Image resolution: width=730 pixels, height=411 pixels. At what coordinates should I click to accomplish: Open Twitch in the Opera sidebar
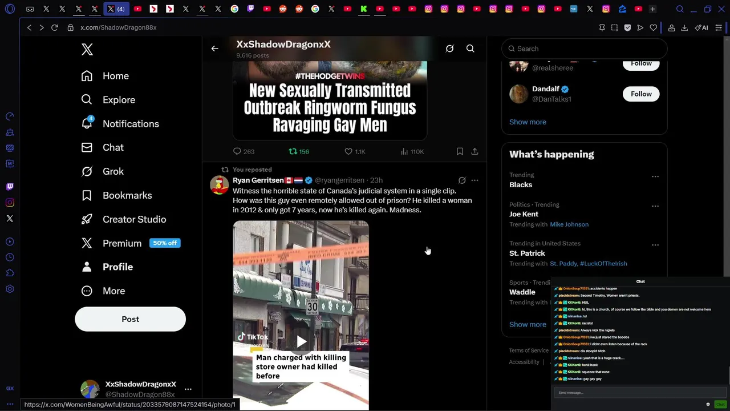10,187
